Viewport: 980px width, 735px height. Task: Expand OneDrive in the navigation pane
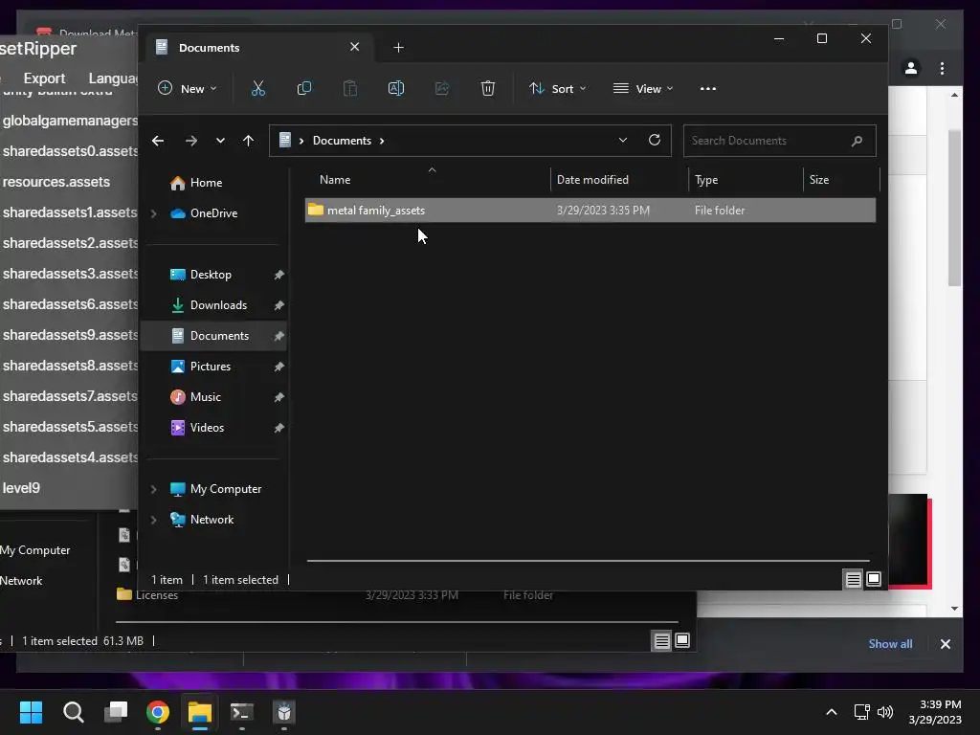[154, 213]
